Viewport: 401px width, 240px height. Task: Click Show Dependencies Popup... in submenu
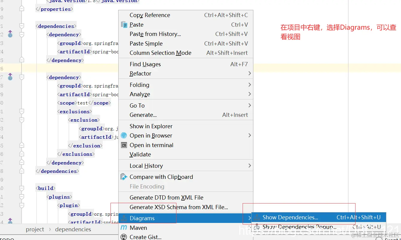coord(319,227)
